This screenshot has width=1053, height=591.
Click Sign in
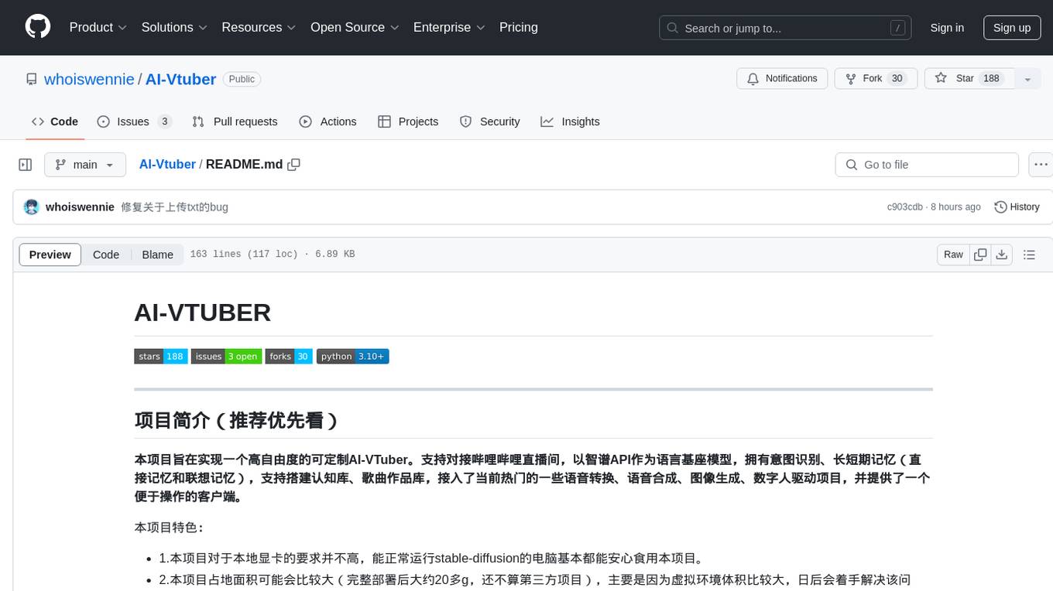pos(947,28)
